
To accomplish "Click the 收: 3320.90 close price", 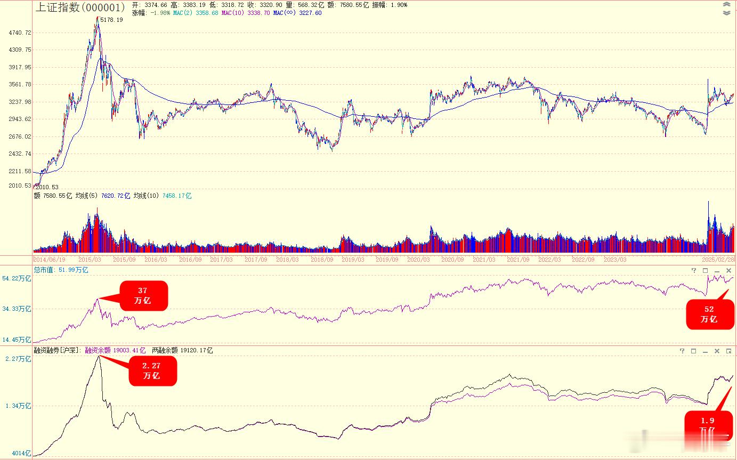I will pyautogui.click(x=265, y=5).
